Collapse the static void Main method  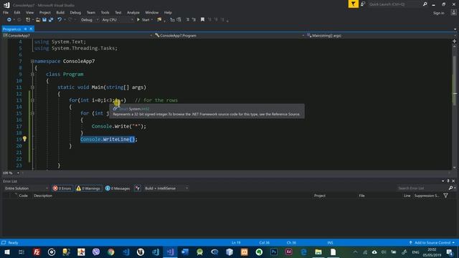tap(32, 87)
